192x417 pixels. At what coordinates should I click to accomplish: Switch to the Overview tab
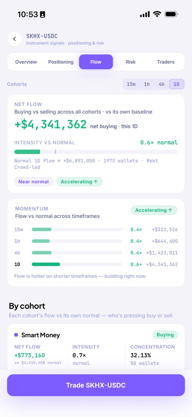[26, 62]
